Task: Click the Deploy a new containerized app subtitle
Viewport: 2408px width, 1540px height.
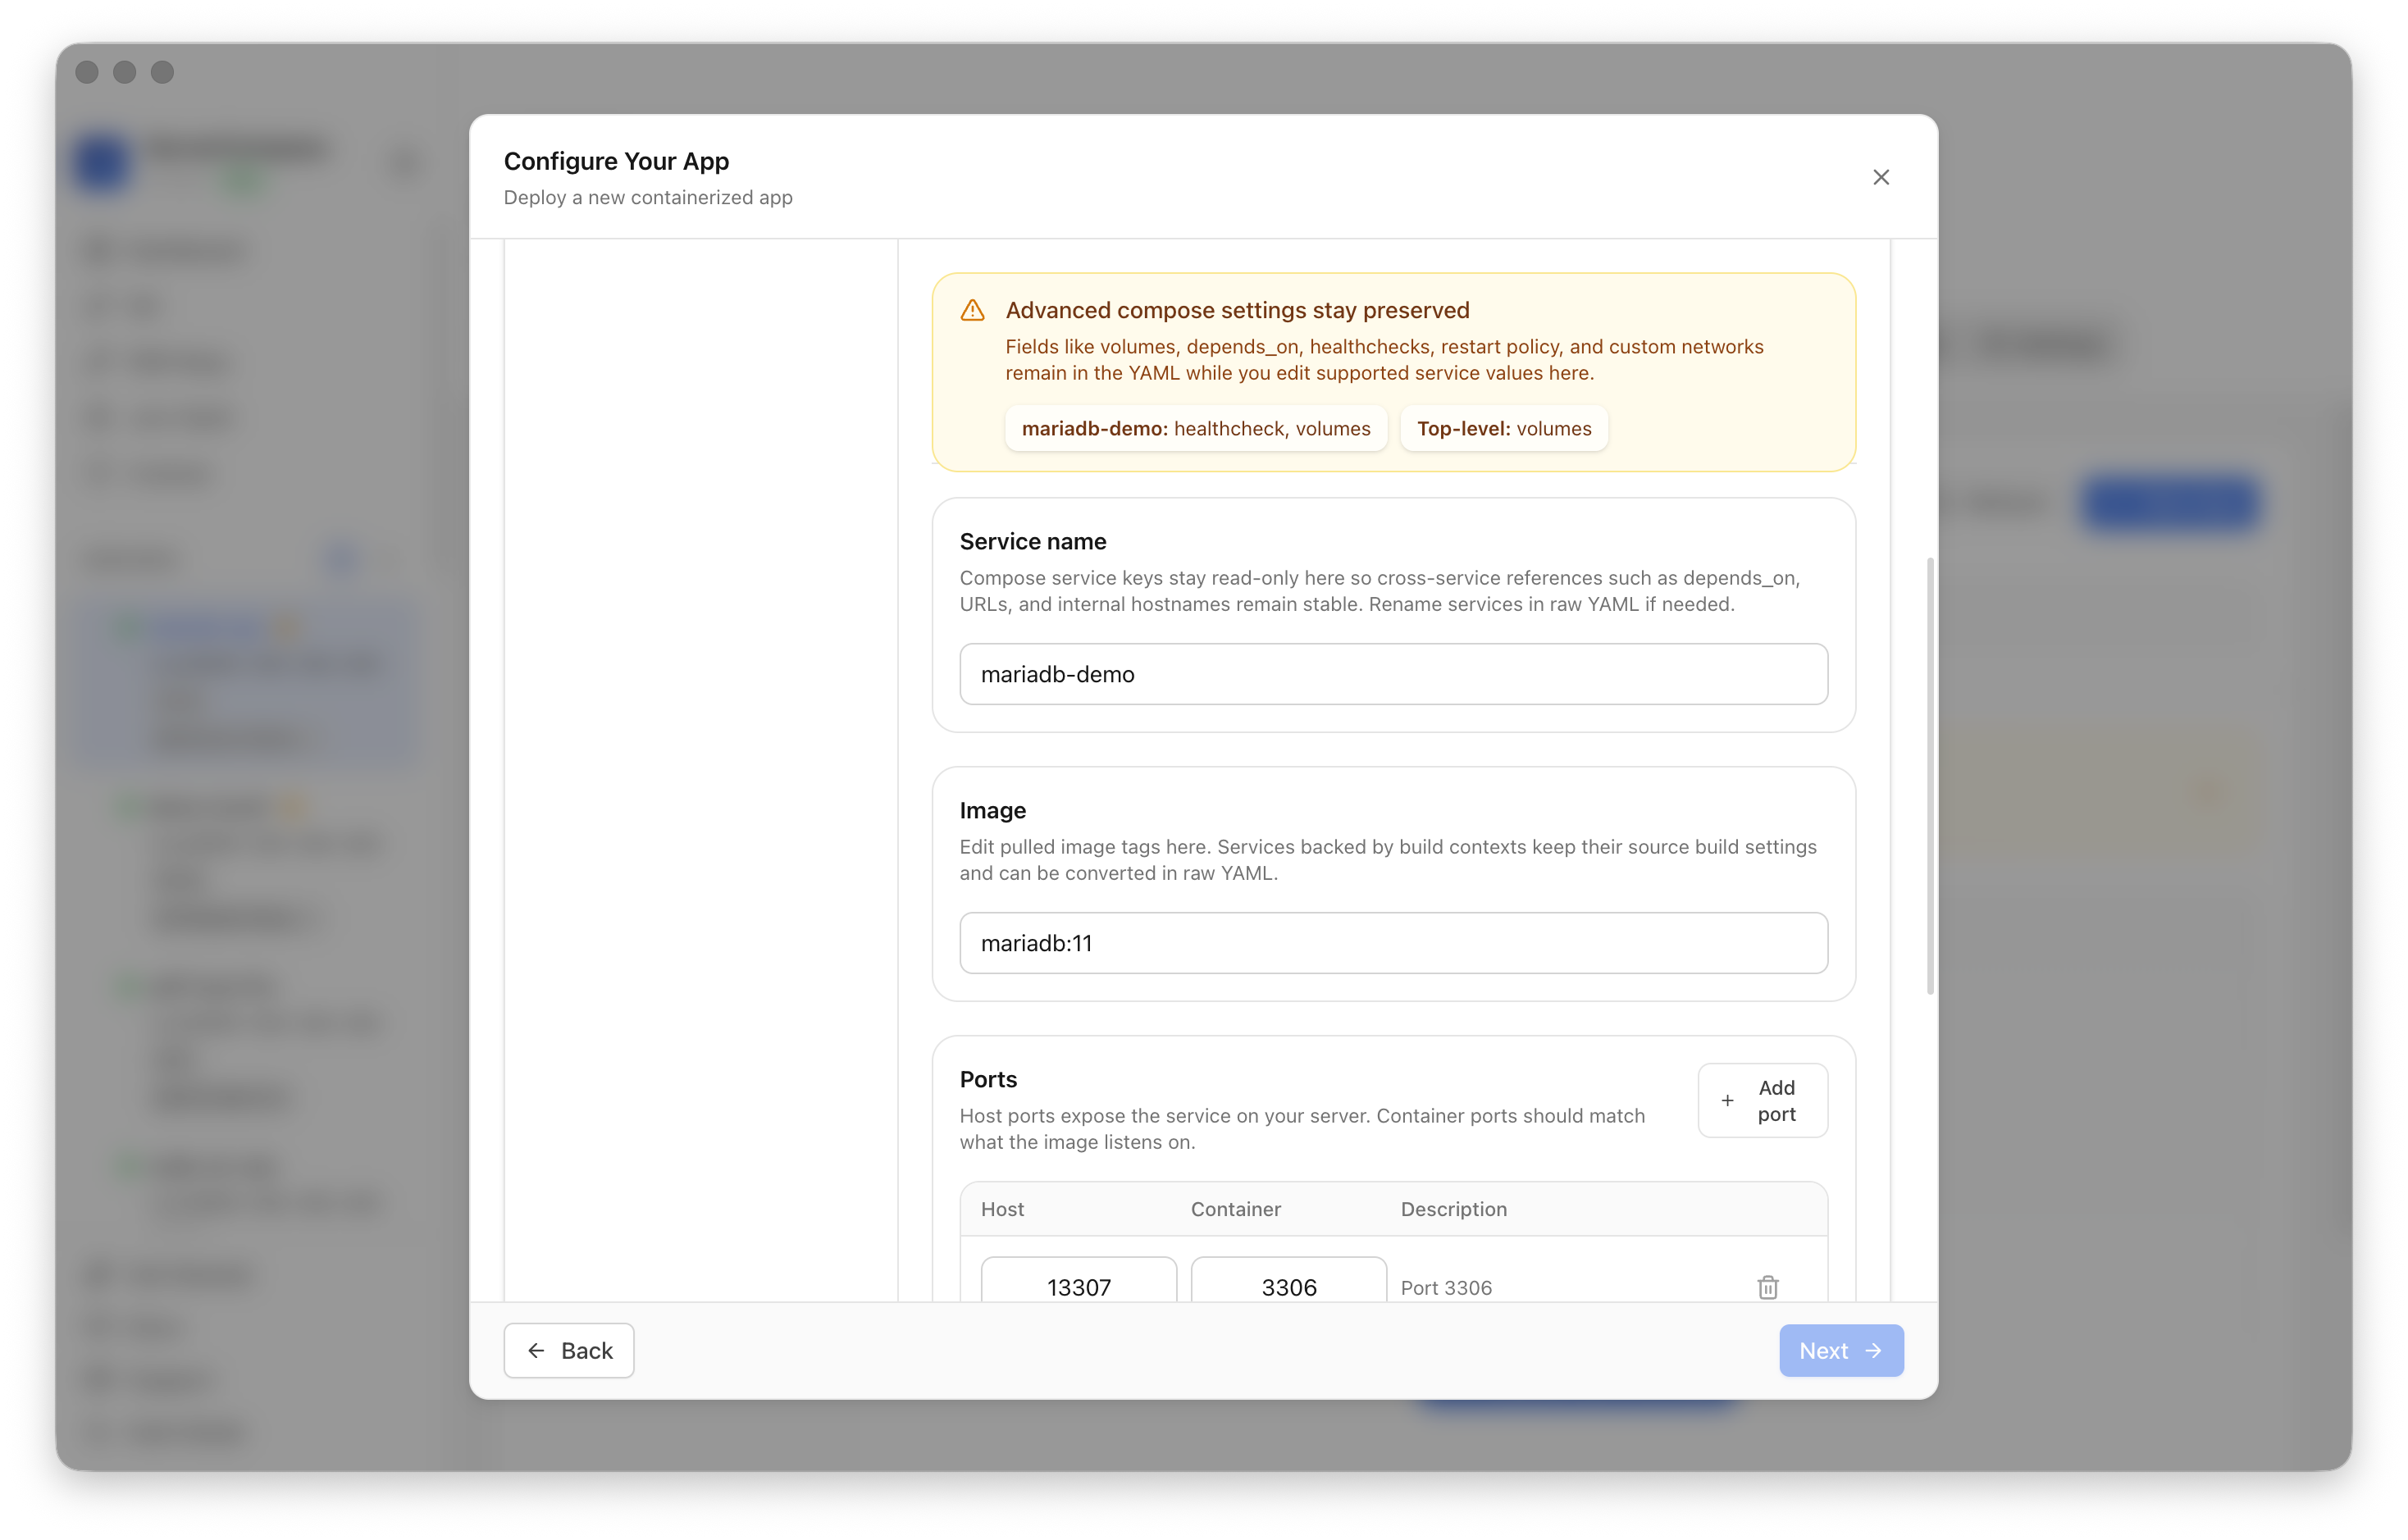Action: click(647, 197)
